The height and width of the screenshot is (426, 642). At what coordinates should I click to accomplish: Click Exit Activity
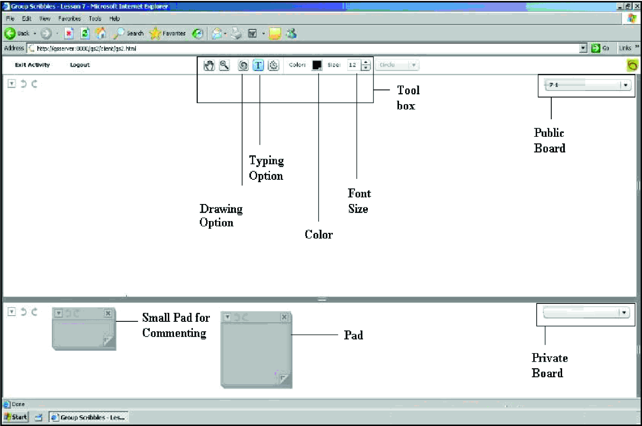pos(32,65)
